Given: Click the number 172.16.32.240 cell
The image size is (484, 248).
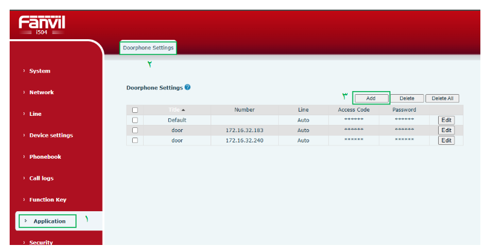Looking at the screenshot, I should pyautogui.click(x=244, y=141).
